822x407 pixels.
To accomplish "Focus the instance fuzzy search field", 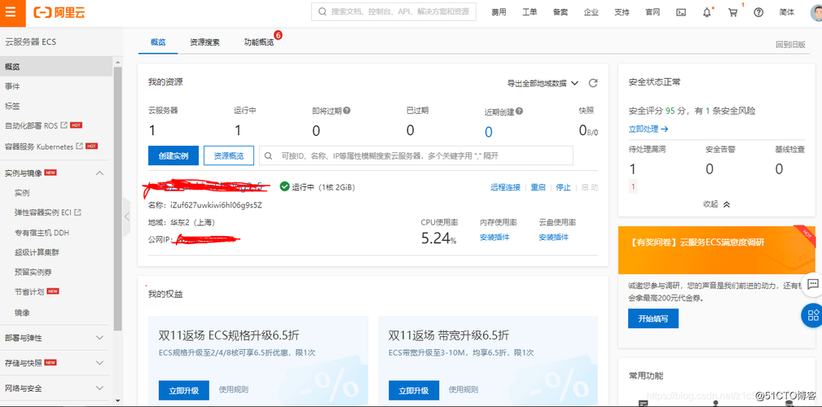I will [415, 155].
